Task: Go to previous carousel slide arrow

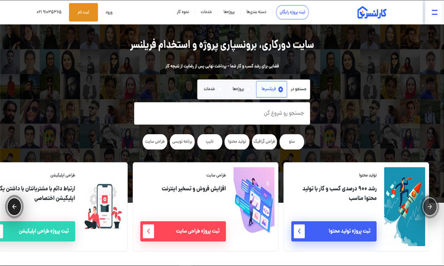Action: click(x=14, y=207)
